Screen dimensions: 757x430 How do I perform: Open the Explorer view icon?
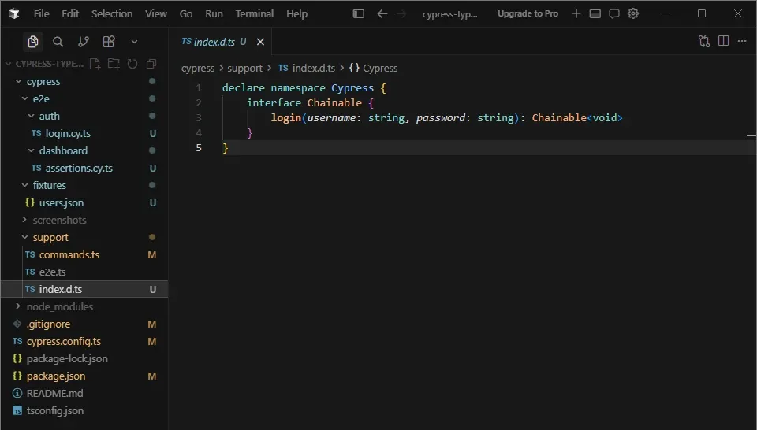33,42
